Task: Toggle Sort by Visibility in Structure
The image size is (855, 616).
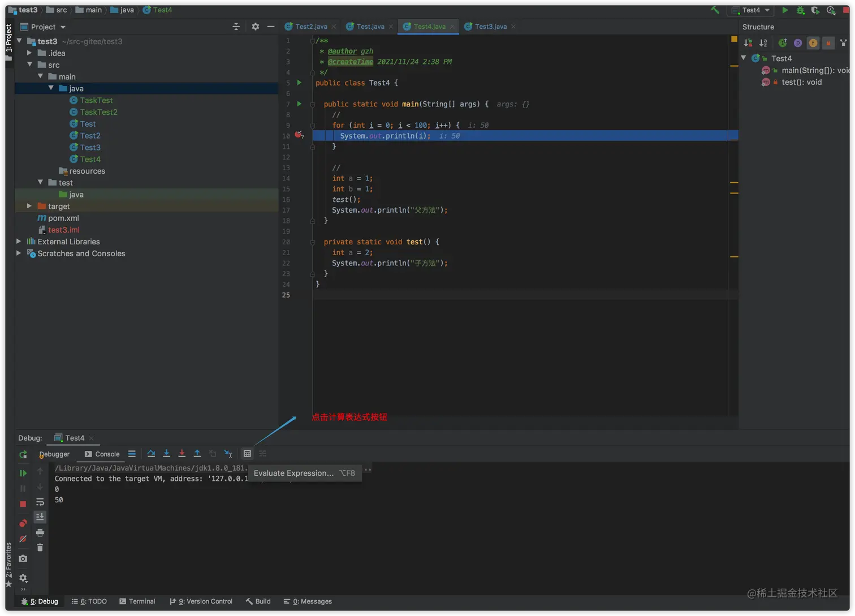Action: 748,43
